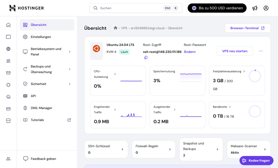Image resolution: width=278 pixels, height=168 pixels.
Task: Select Einstellungen in the side menu
Action: [x=41, y=37]
